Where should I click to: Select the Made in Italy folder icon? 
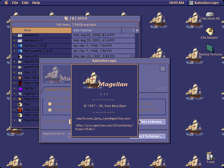pos(20,83)
